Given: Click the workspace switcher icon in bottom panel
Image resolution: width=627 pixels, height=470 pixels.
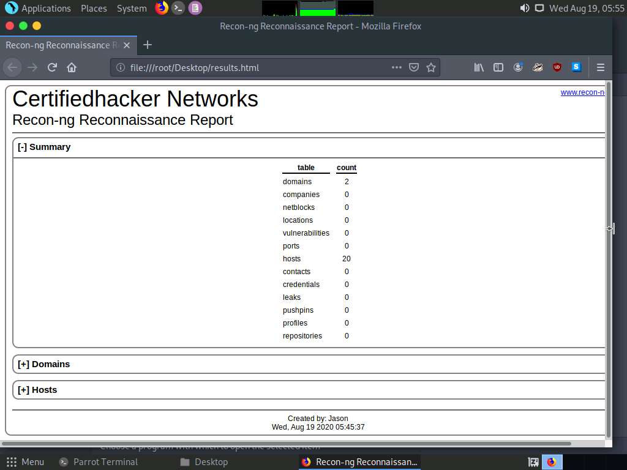Looking at the screenshot, I should [533, 462].
